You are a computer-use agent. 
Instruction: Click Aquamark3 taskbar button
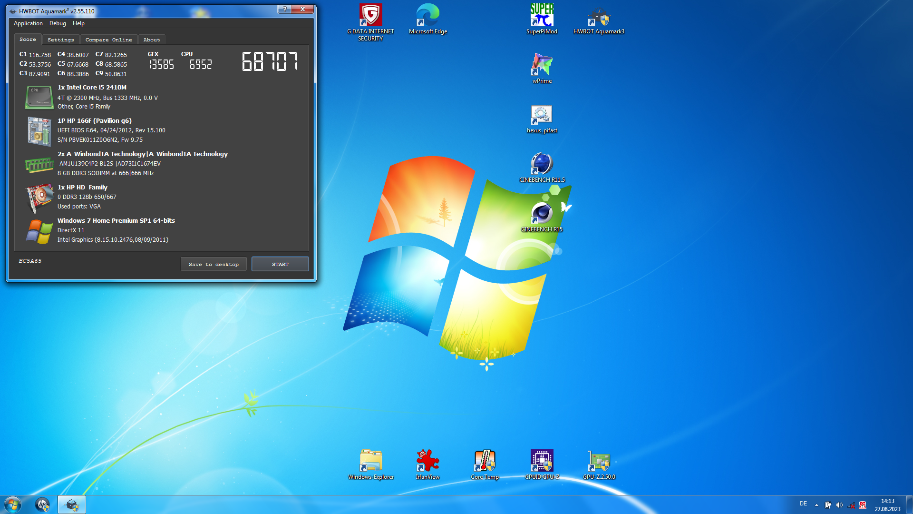pyautogui.click(x=72, y=504)
